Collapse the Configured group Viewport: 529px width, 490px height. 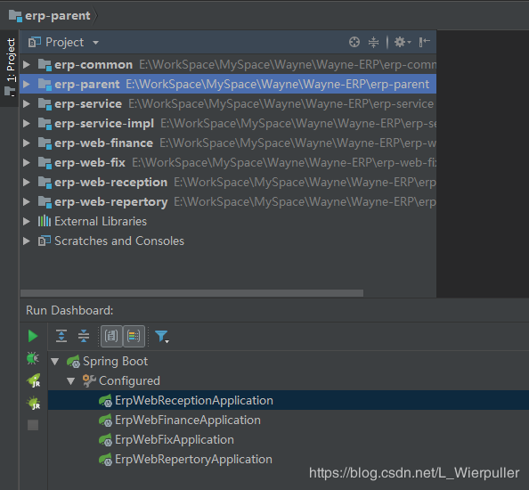[x=70, y=381]
